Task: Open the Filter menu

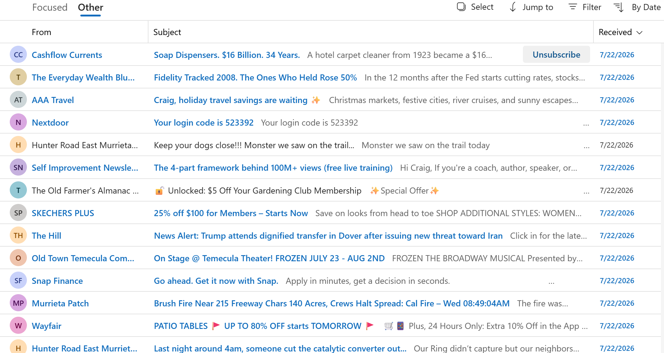Action: [585, 7]
